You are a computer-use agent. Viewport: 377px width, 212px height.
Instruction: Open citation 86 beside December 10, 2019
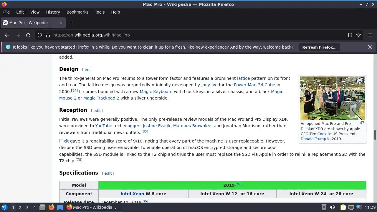pyautogui.click(x=145, y=201)
